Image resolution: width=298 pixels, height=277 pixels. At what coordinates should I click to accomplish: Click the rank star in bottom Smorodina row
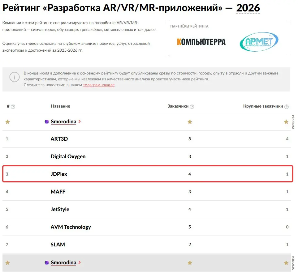pyautogui.click(x=8, y=263)
